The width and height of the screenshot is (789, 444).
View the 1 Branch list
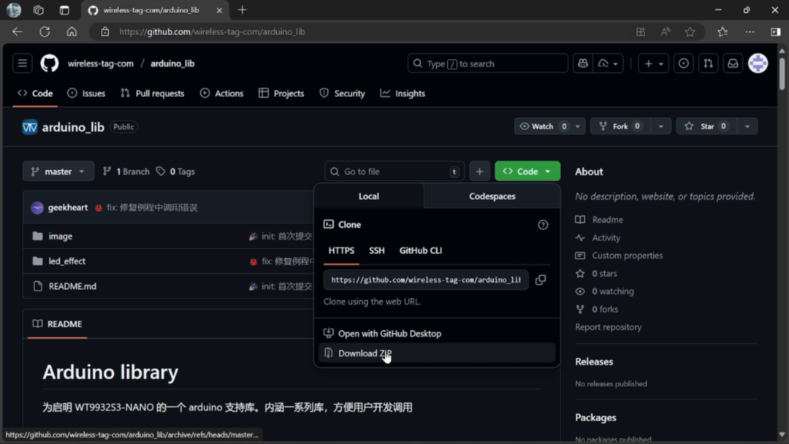[x=126, y=172]
